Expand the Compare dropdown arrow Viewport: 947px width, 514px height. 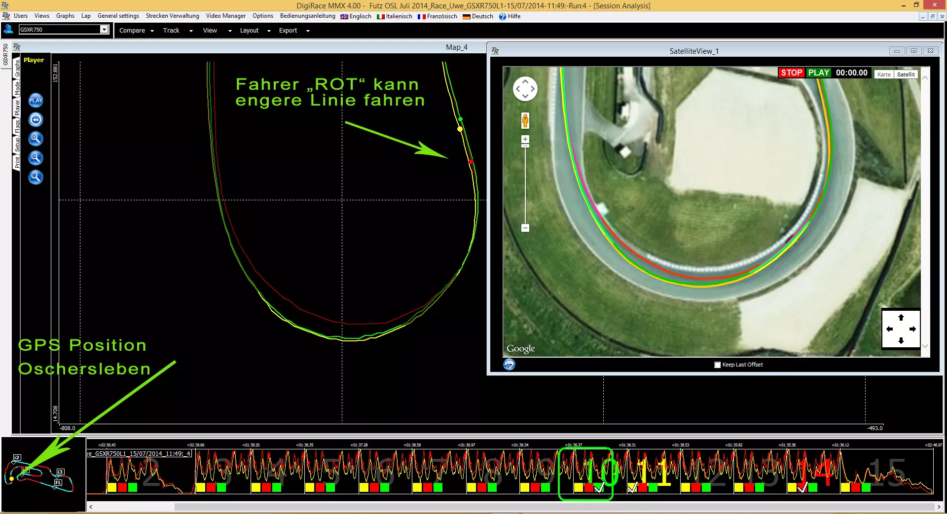click(152, 31)
